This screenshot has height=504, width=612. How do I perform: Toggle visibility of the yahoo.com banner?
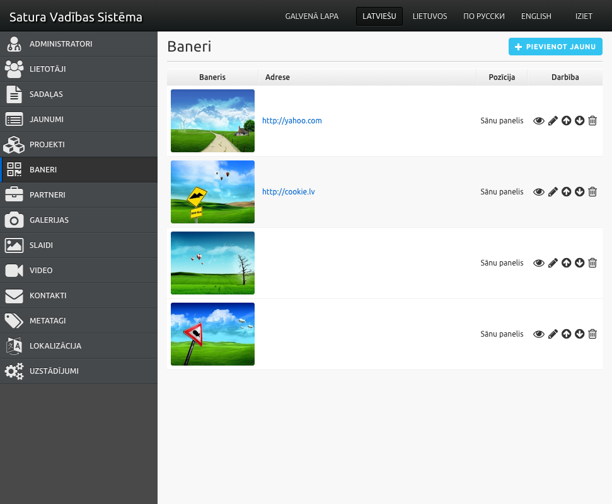pyautogui.click(x=539, y=121)
